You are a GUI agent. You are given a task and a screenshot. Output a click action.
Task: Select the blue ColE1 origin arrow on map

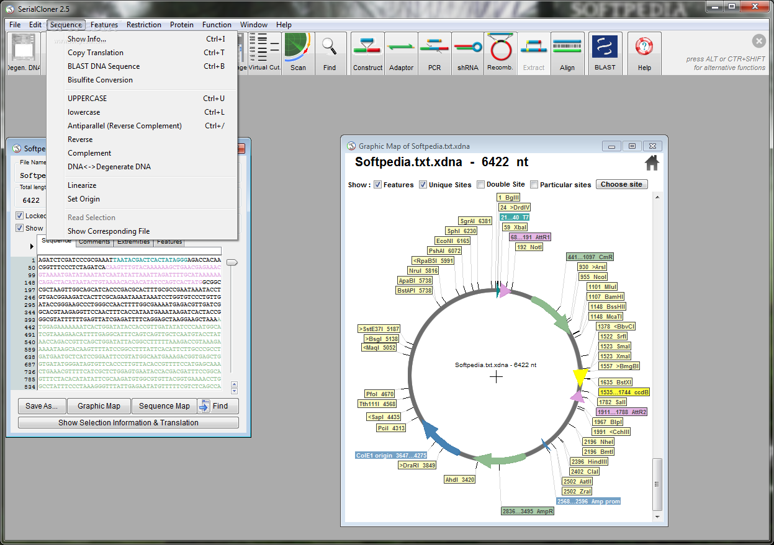439,437
